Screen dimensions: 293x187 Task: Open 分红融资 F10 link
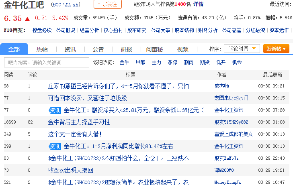(x=256, y=30)
